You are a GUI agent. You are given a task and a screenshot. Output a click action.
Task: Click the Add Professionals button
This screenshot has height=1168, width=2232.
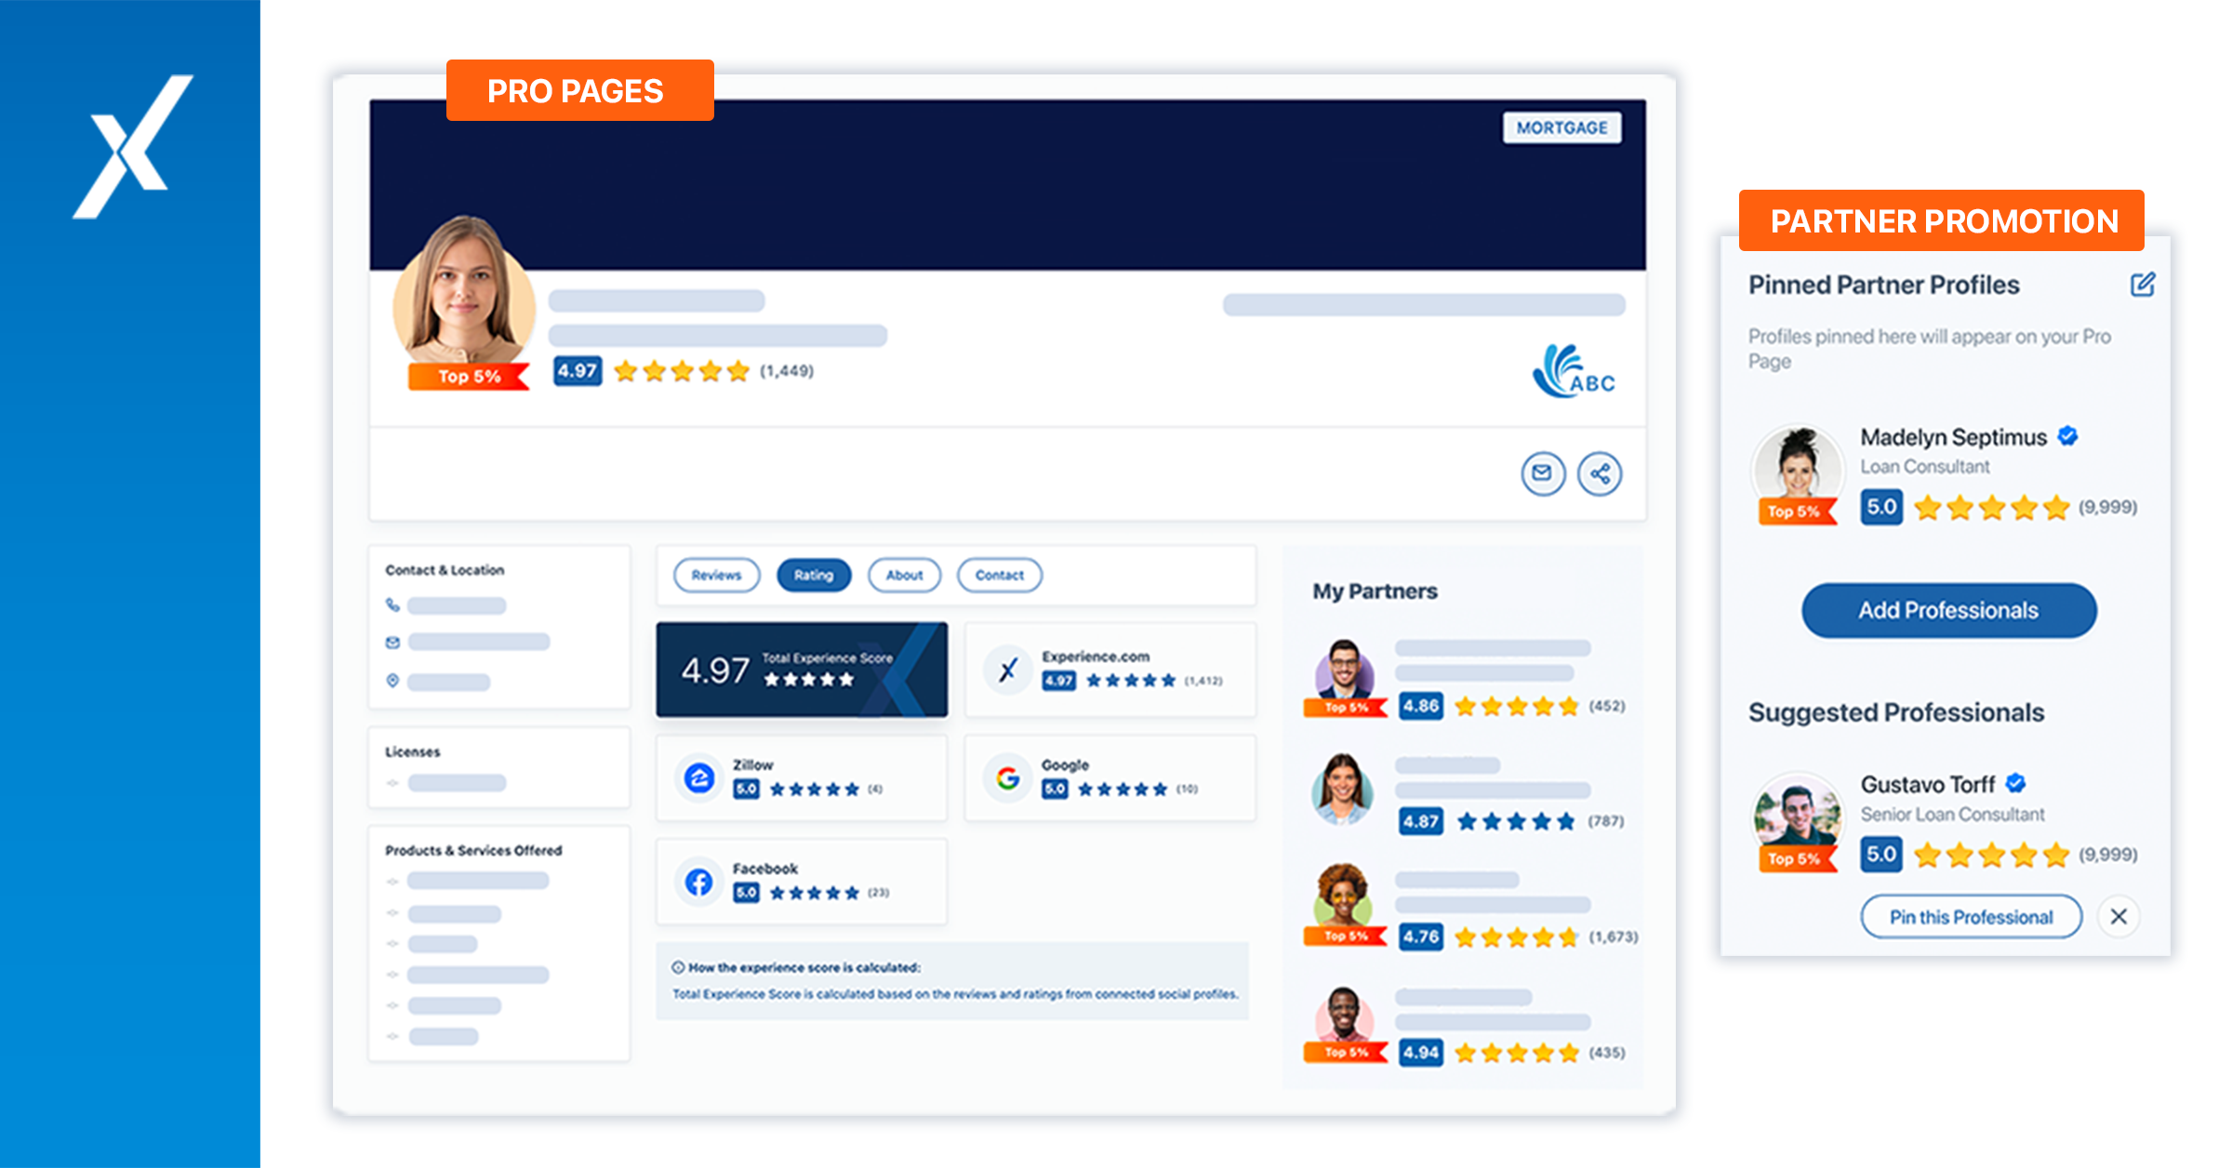point(1948,610)
